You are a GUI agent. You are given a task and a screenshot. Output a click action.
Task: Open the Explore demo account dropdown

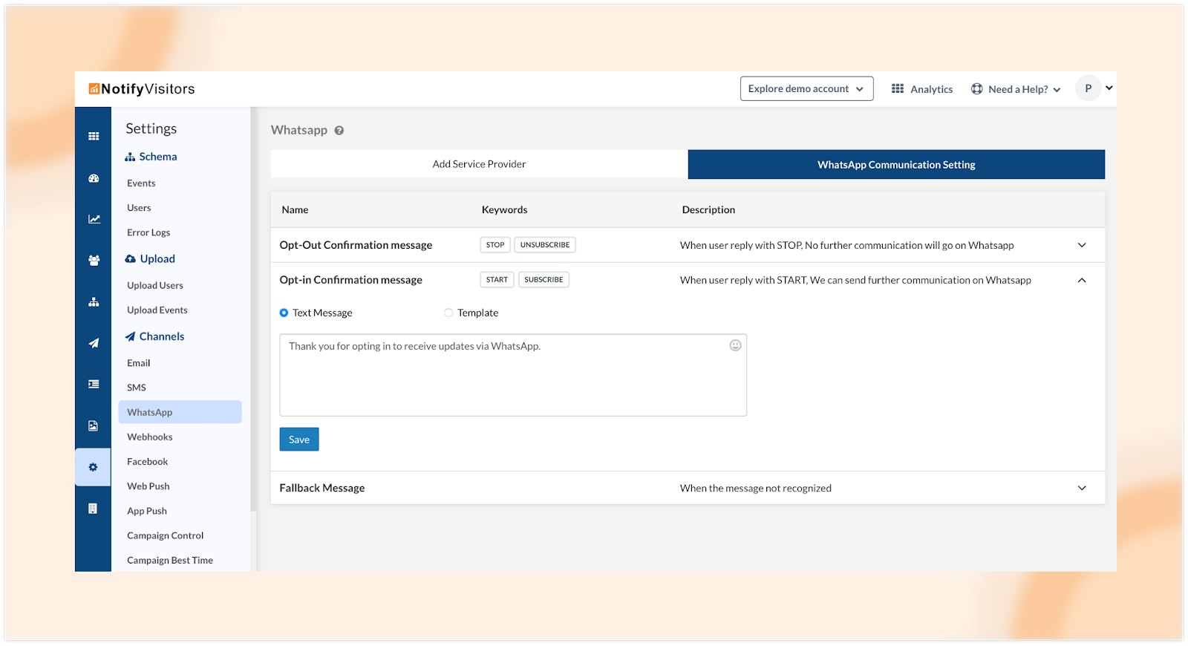[x=806, y=89]
